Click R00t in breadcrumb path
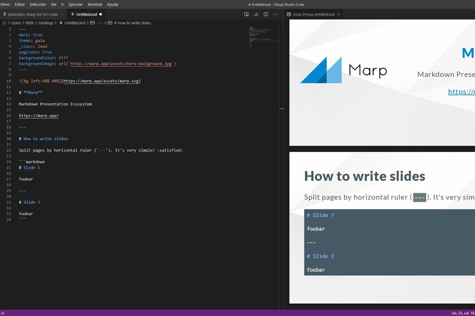Viewport: 475px width, 316px height. [29, 23]
